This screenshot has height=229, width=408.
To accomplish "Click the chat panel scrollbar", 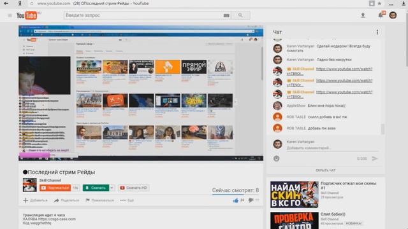I will point(382,129).
